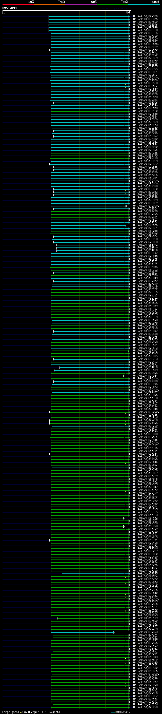Open the UniRef100_Q6JVN1 hit
This screenshot has height=714, width=162.
145,52
